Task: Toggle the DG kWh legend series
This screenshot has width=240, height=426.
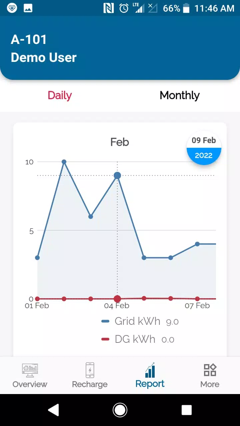Action: point(135,339)
